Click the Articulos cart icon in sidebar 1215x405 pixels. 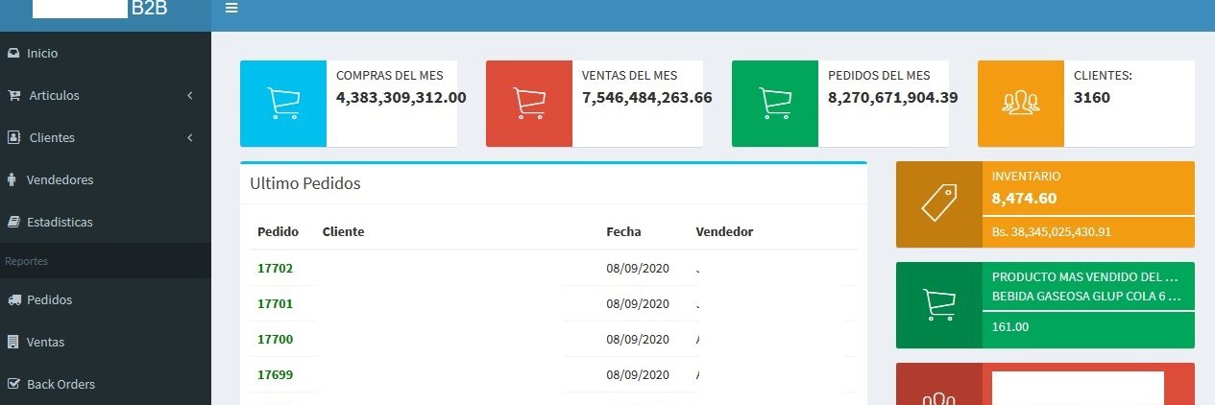click(13, 95)
